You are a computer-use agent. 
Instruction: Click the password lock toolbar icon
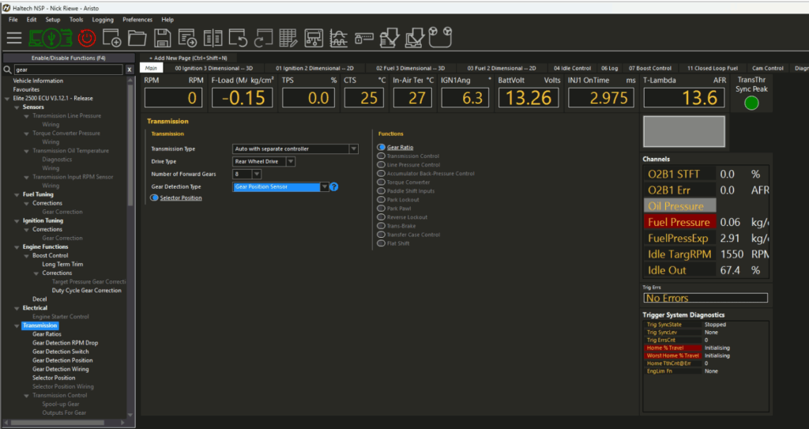363,38
